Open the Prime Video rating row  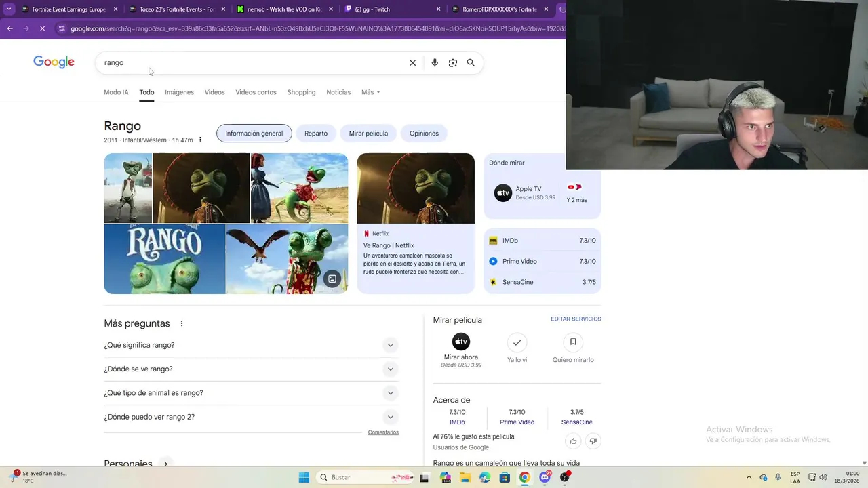[542, 261]
